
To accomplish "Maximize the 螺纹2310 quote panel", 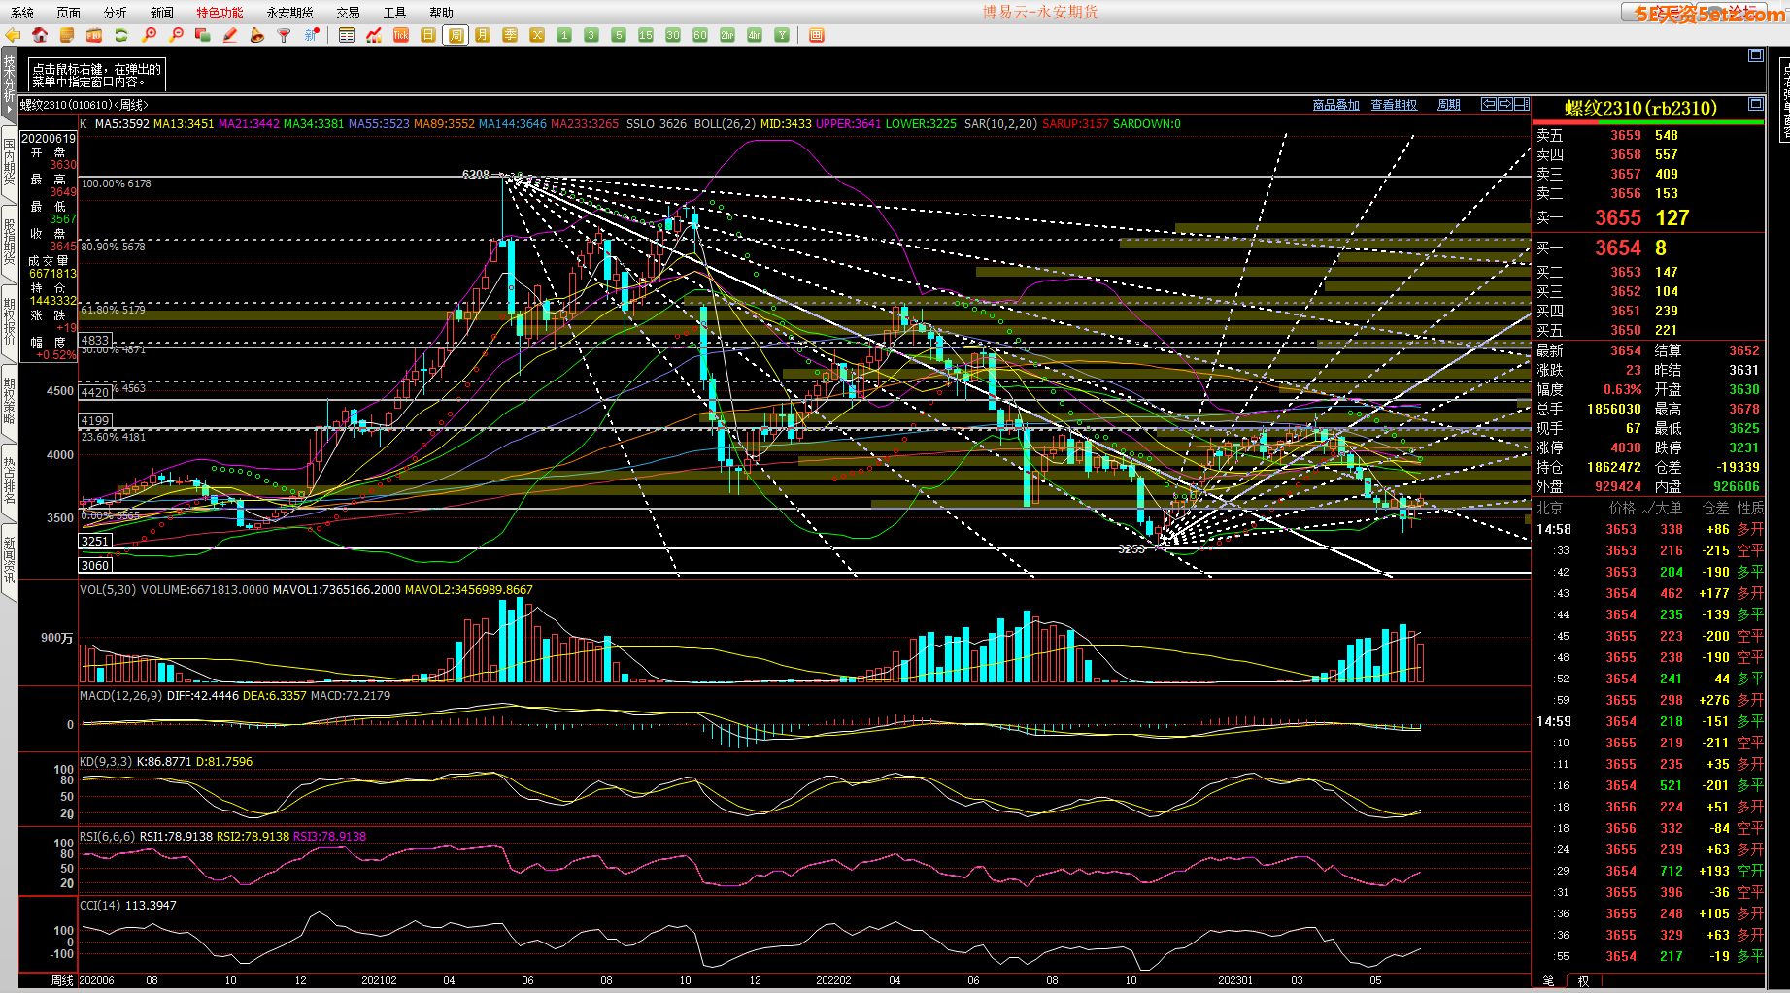I will (x=1756, y=104).
